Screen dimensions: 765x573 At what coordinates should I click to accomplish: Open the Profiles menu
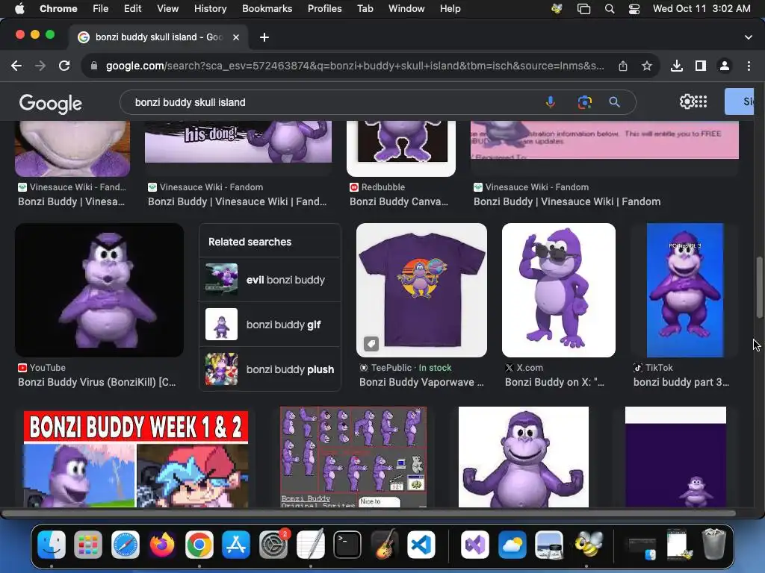tap(324, 8)
